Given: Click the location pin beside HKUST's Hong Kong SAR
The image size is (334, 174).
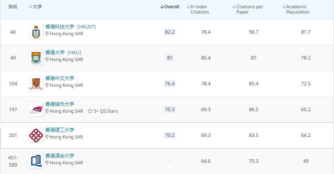Looking at the screenshot, I should coord(47,34).
